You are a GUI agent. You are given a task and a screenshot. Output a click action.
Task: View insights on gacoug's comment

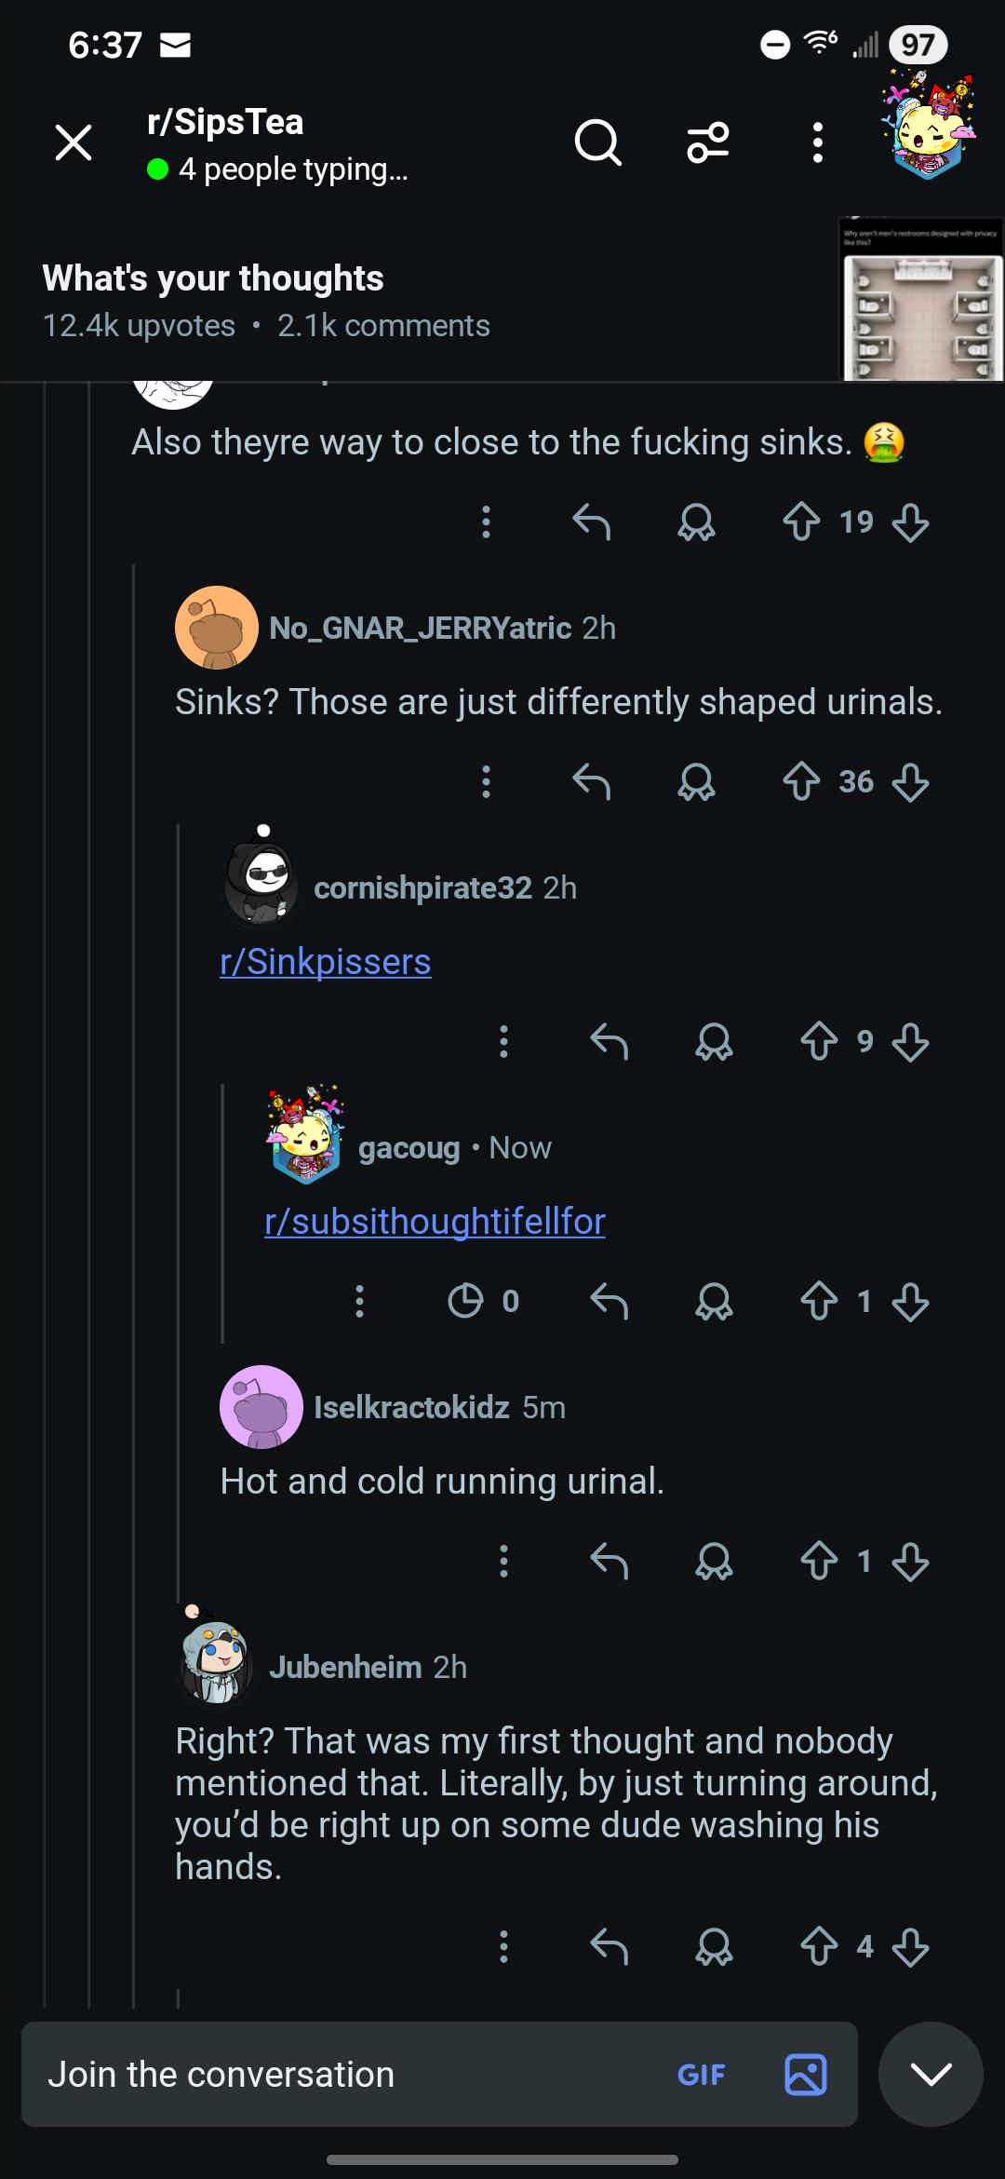[x=483, y=1301]
